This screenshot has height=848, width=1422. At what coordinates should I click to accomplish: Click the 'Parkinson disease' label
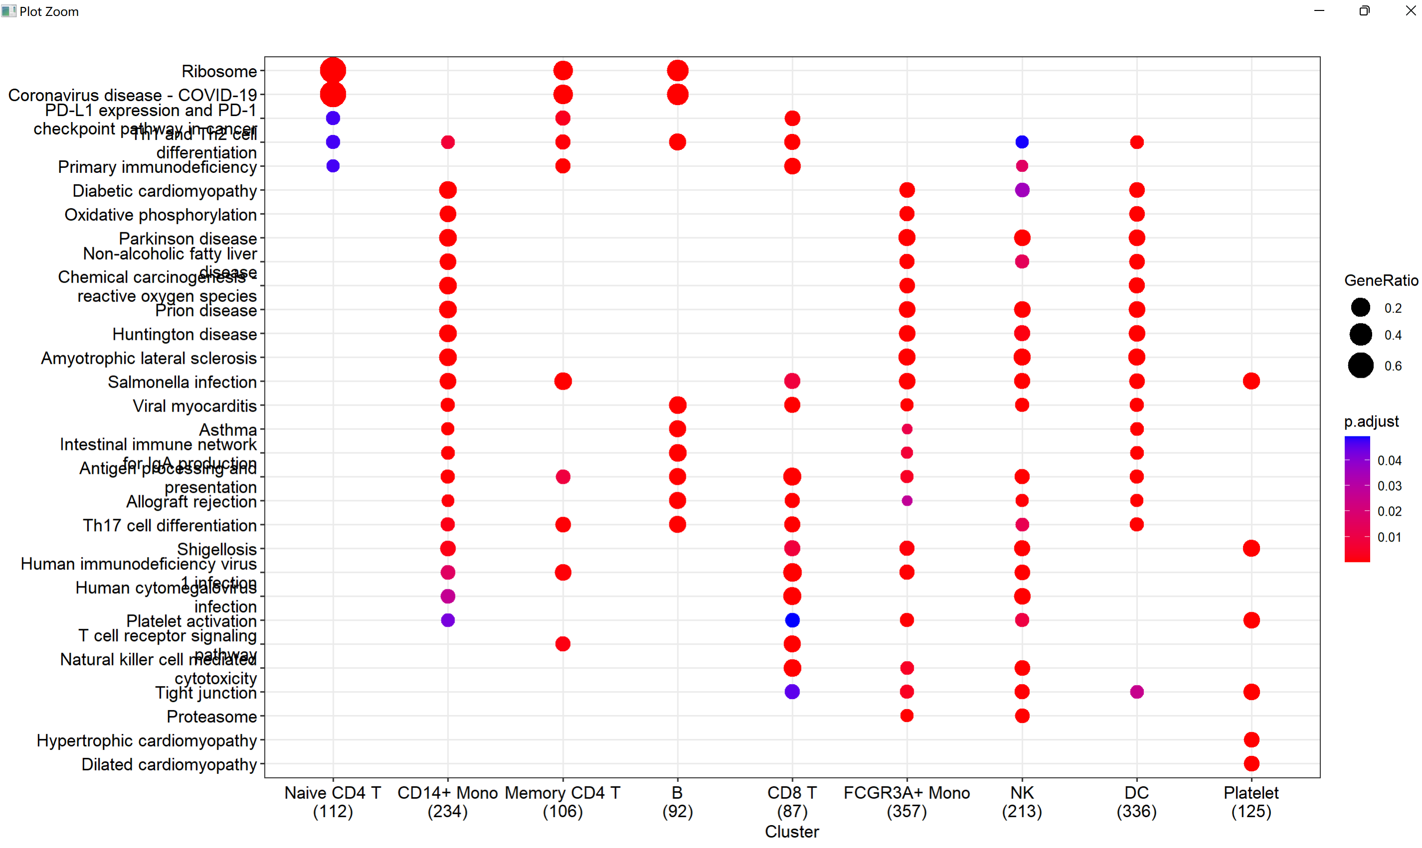pyautogui.click(x=188, y=238)
